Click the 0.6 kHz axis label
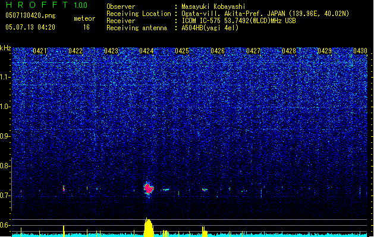This screenshot has height=237, width=374. (x=5, y=225)
